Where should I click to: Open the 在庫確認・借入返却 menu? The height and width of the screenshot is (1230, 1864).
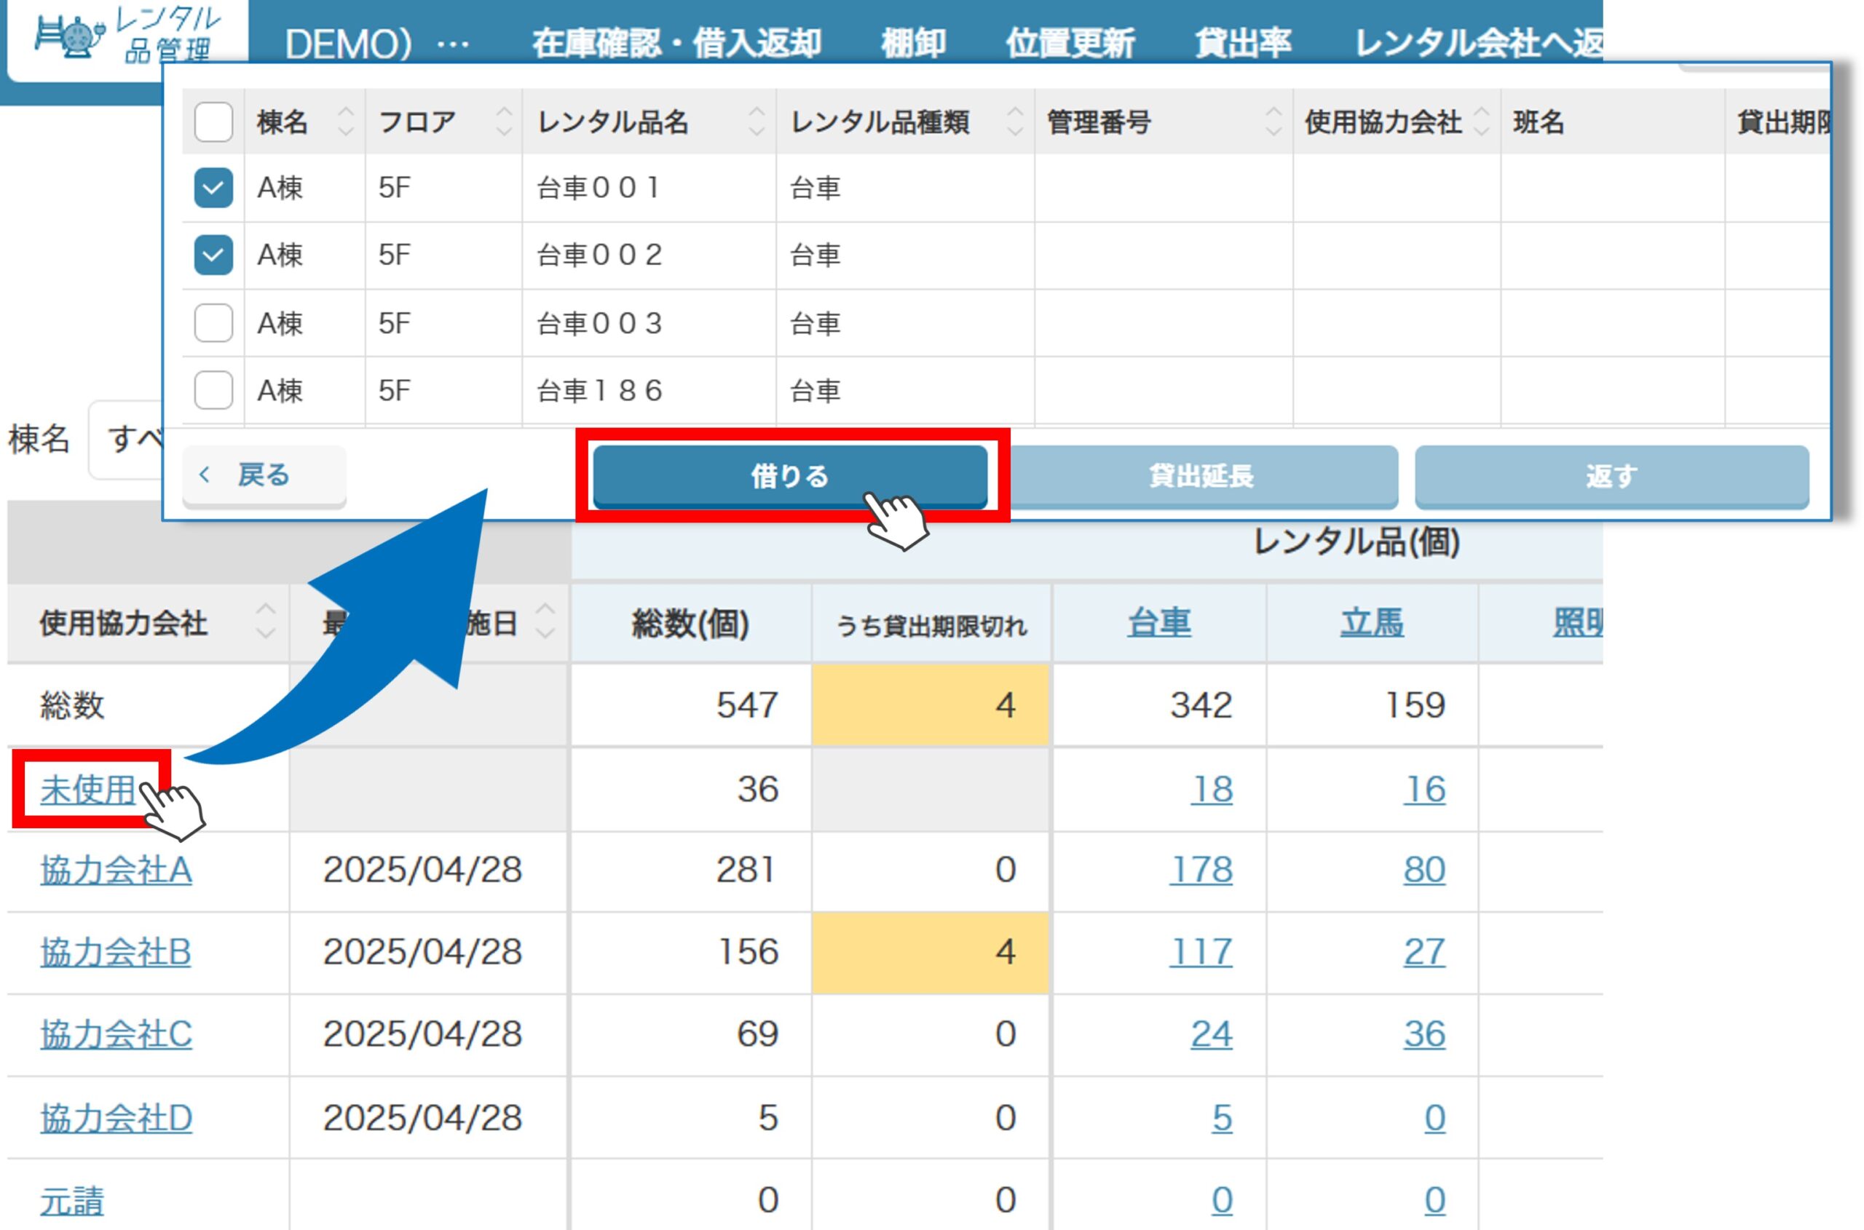[676, 43]
